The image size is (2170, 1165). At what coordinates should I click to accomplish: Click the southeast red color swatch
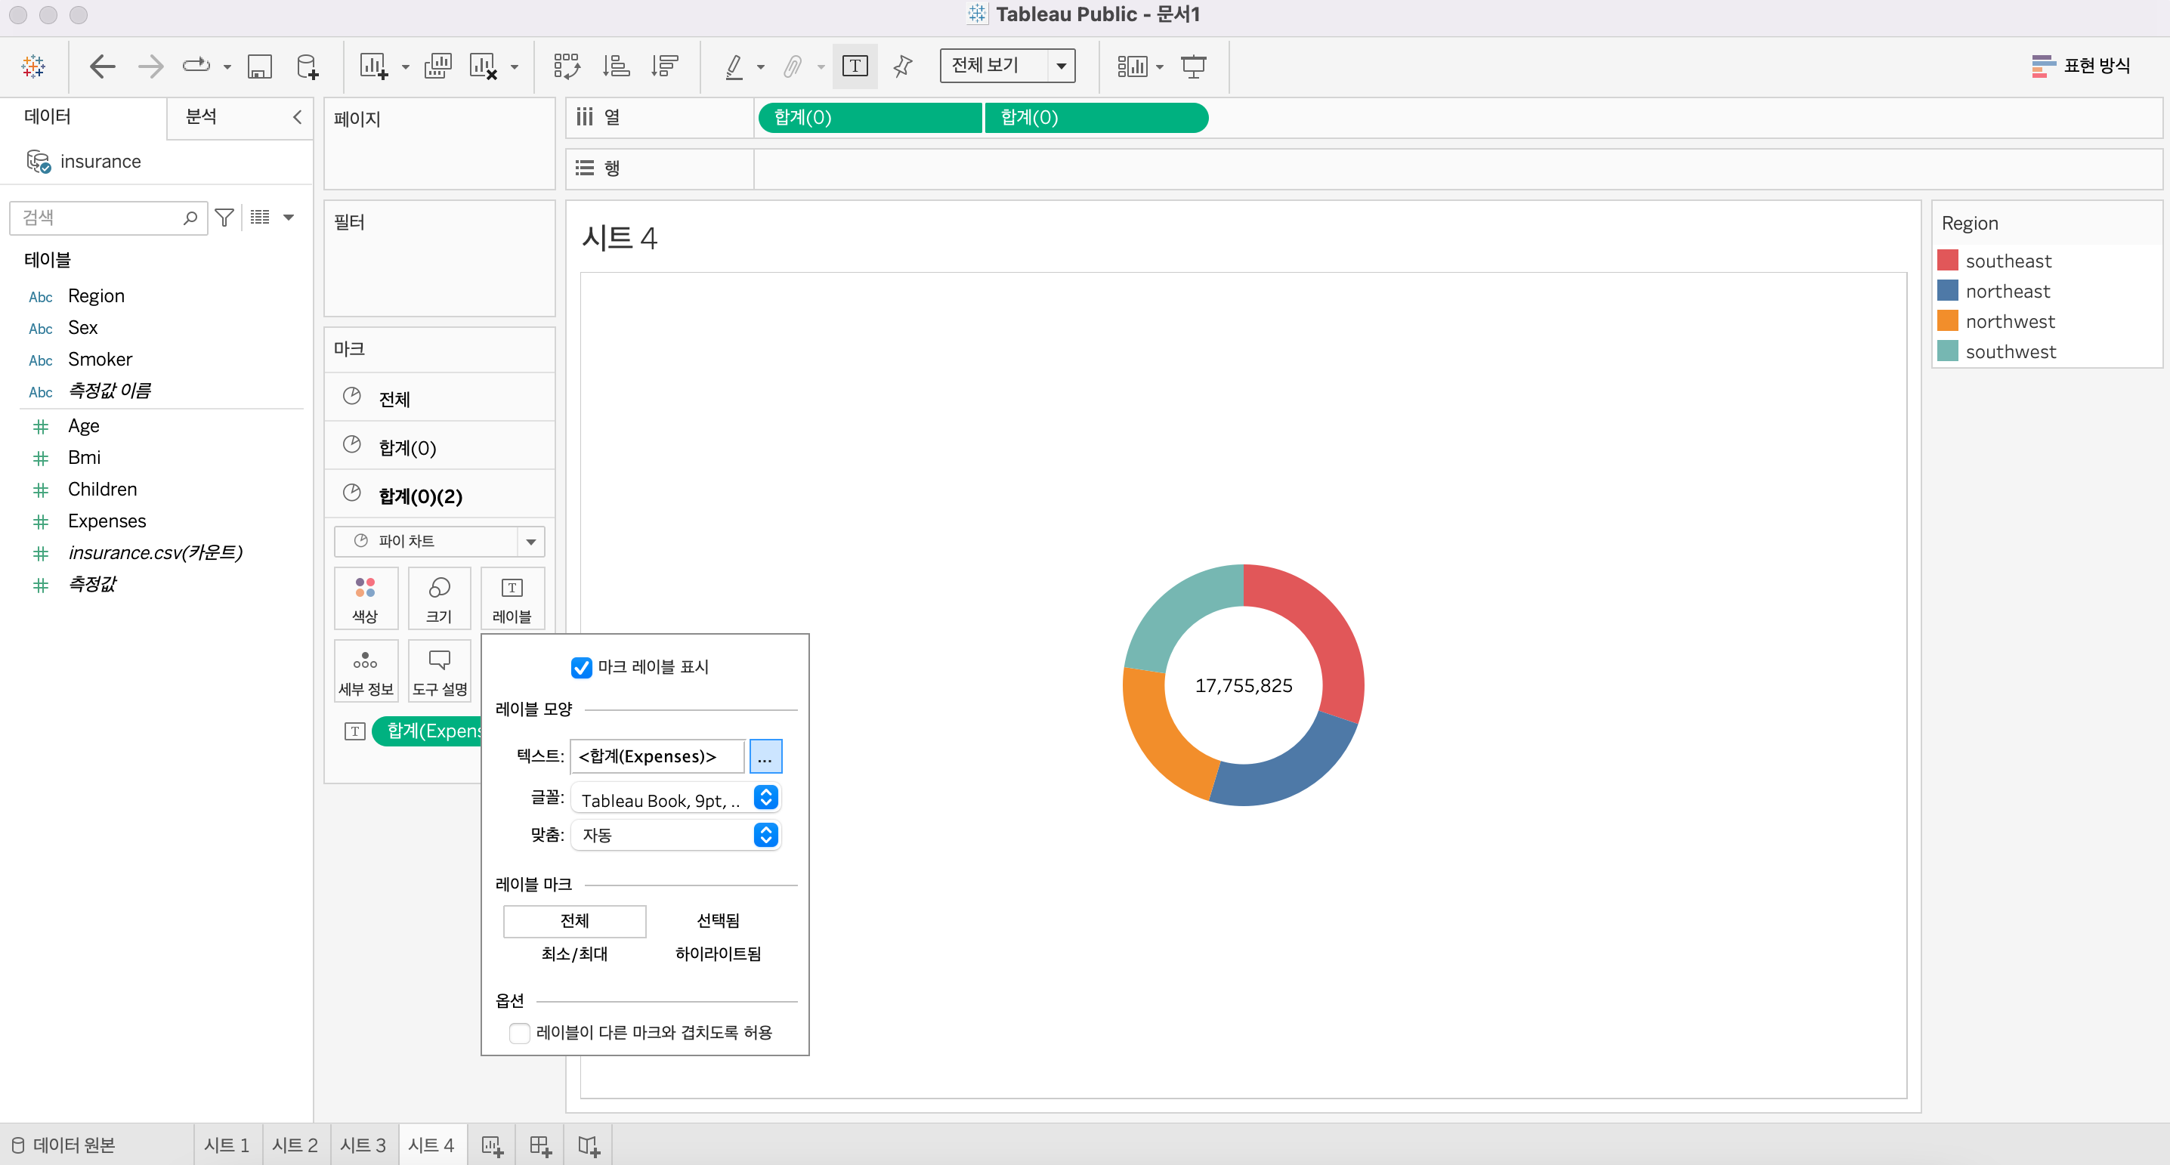click(1948, 261)
